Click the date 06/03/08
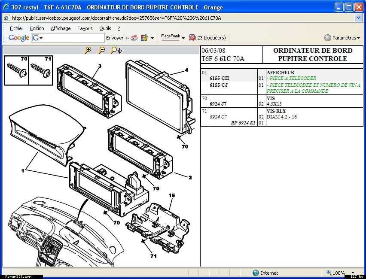Viewport: 366px width, 279px height. 213,50
